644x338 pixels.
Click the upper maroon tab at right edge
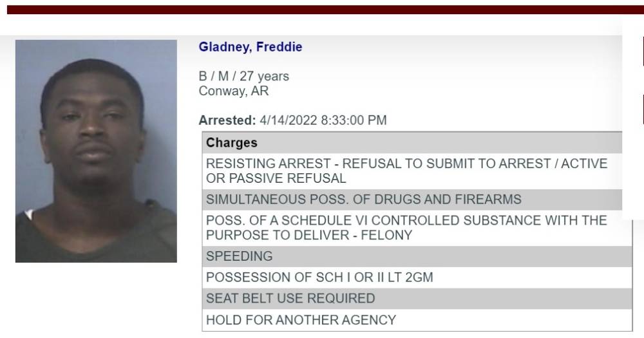[x=643, y=52]
